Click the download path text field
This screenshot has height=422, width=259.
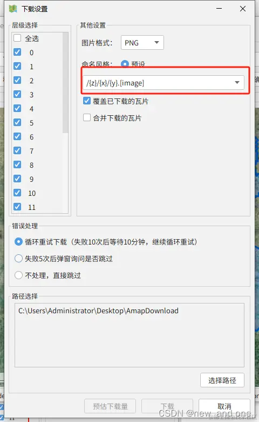pos(129,335)
